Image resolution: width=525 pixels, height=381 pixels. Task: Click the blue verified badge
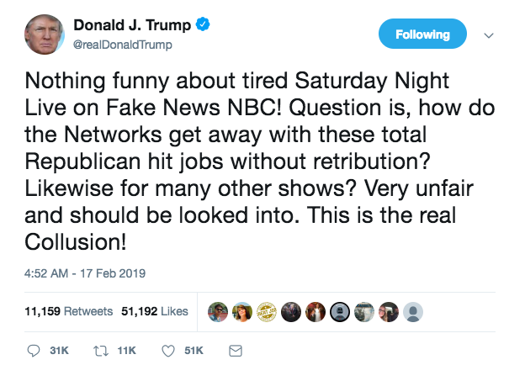tap(203, 25)
